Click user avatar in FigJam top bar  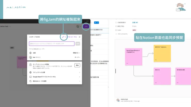tap(78, 26)
